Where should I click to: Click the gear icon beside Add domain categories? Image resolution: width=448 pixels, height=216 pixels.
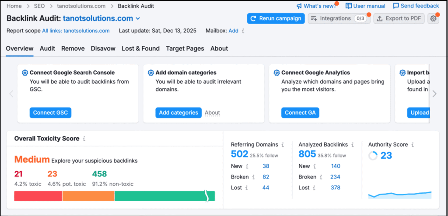point(151,73)
